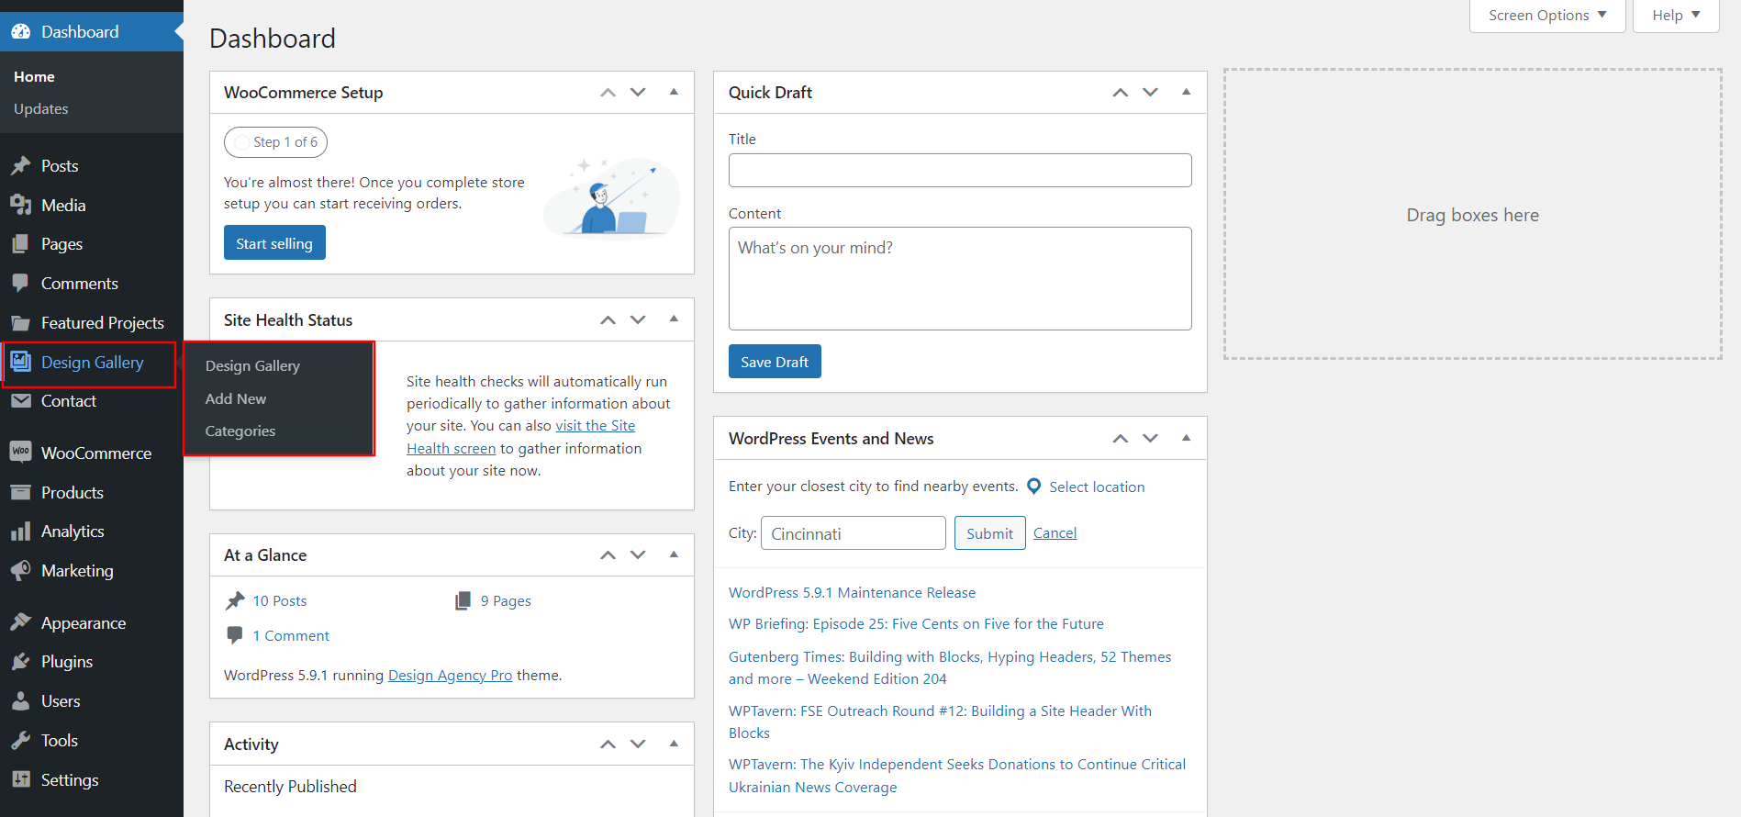Screen dimensions: 1741x817
Task: Move WooCommerce Setup box down
Action: (x=638, y=93)
